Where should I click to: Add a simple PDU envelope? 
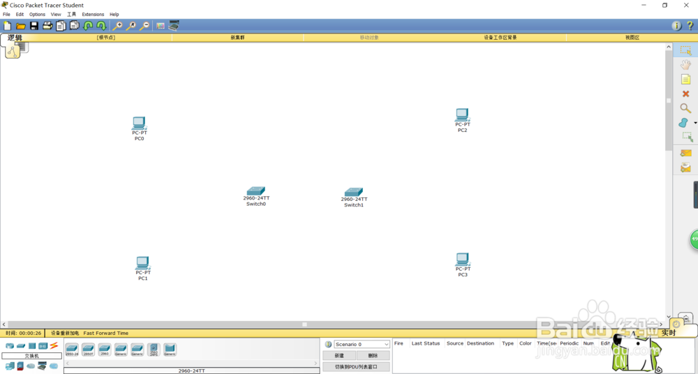(x=685, y=153)
